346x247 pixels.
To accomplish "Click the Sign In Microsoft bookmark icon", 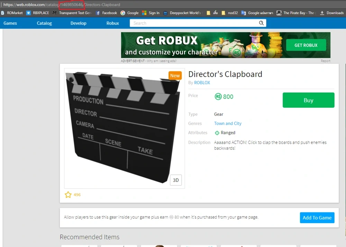I will pyautogui.click(x=144, y=13).
